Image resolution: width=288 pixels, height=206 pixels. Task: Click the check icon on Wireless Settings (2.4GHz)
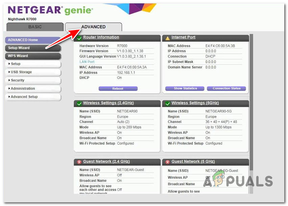coord(81,103)
